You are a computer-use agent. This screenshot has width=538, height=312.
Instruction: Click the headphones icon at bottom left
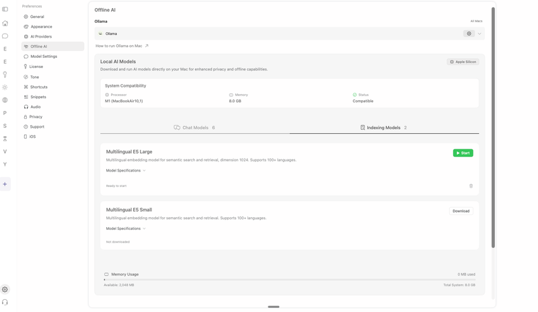[5, 303]
